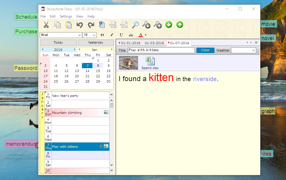This screenshot has width=286, height=180.
Task: Click the Paste clipboard icon
Action: pyautogui.click(x=68, y=25)
